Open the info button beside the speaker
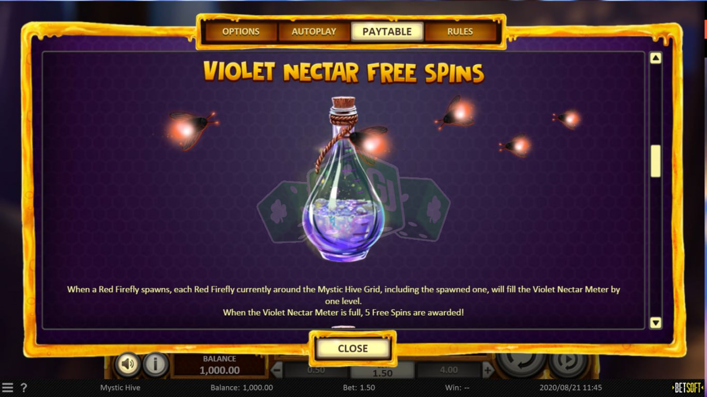Screen dimensions: 707x397 tap(155, 364)
